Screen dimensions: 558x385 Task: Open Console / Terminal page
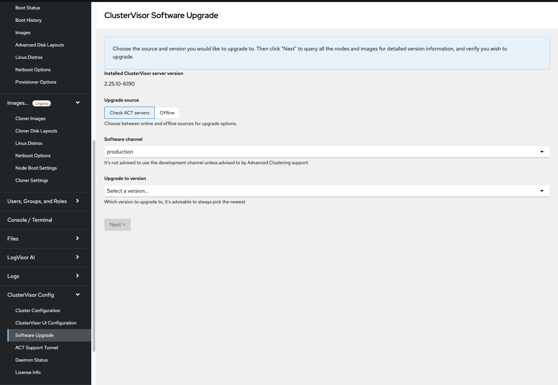point(30,220)
